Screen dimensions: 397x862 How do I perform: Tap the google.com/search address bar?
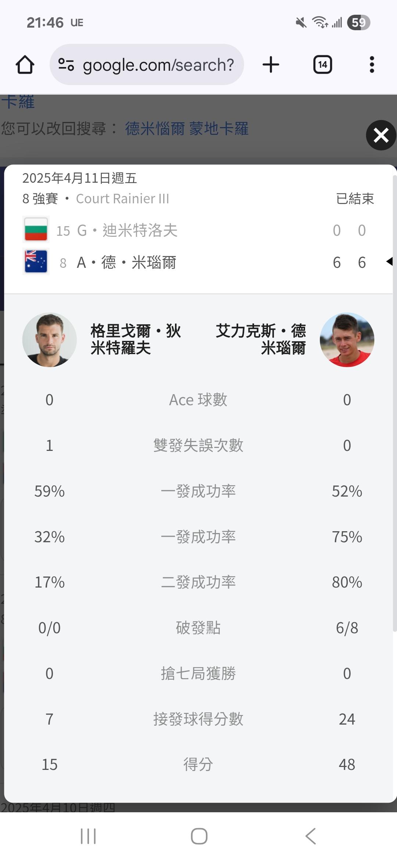point(158,65)
